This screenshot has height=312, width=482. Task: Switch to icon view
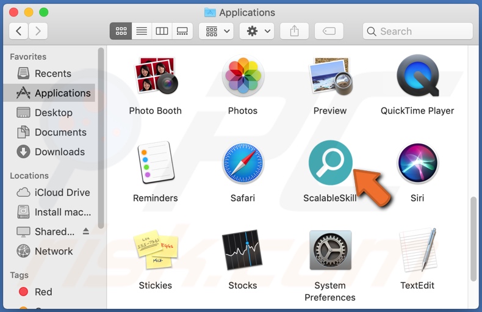click(121, 31)
